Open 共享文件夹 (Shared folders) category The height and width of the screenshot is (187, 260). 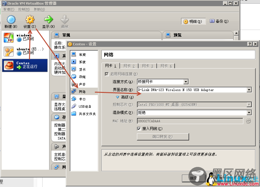(84, 114)
